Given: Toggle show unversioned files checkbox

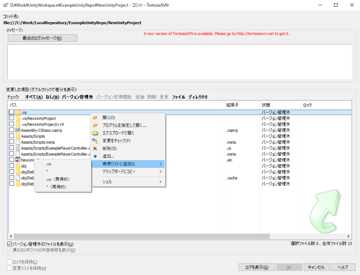Looking at the screenshot, I should point(9,244).
